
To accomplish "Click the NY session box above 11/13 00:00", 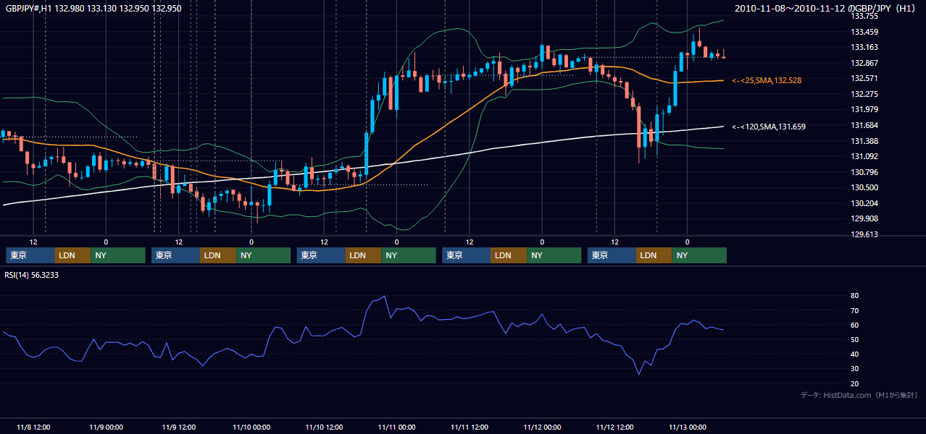I will pos(699,255).
